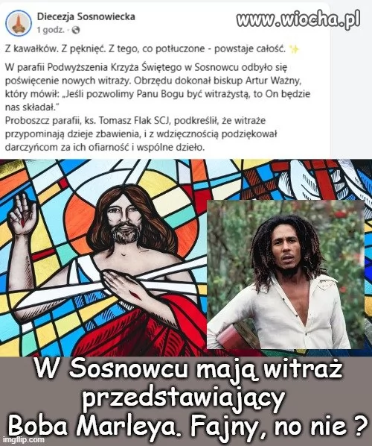Click the red cross in the stained glass

[x=323, y=178]
